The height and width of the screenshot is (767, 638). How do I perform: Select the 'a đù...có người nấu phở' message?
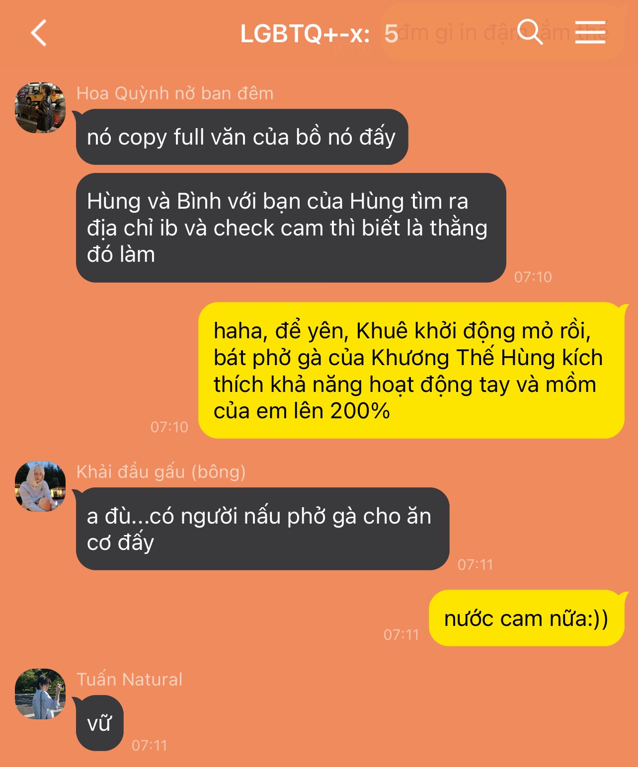coord(263,529)
